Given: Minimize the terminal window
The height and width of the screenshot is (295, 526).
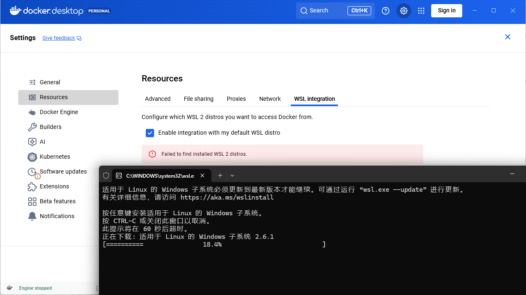Looking at the screenshot, I should point(512,174).
